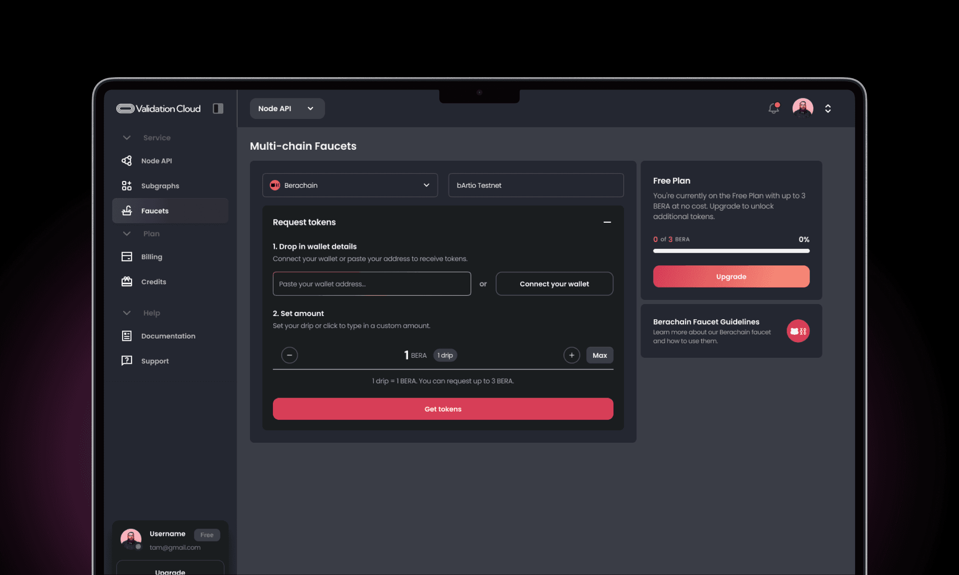This screenshot has height=575, width=959.
Task: Click the Get tokens button
Action: click(443, 409)
